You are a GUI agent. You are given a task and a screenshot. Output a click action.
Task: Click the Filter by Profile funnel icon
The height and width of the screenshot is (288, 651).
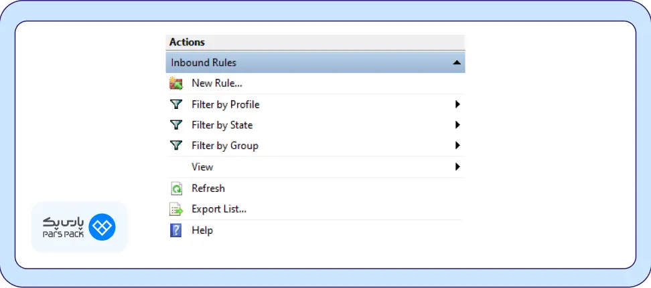[x=176, y=104]
